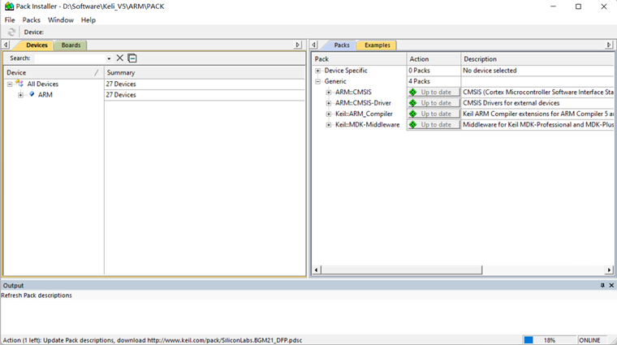The width and height of the screenshot is (617, 345).
Task: Click the '0 Packs' action cell
Action: tap(419, 71)
